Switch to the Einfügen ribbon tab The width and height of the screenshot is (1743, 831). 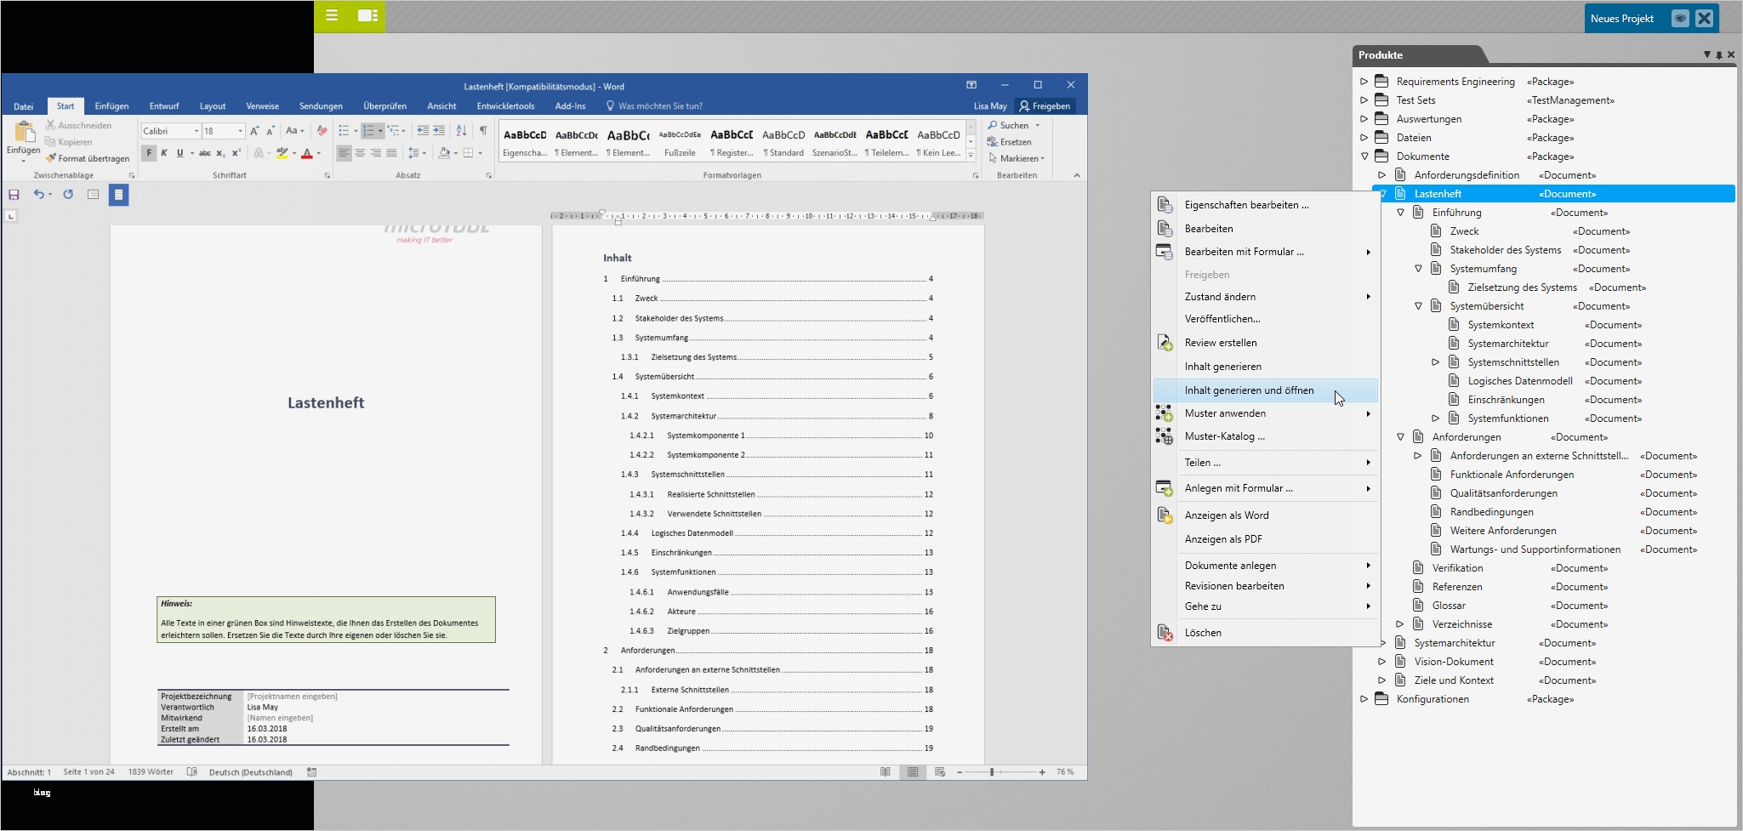point(111,106)
